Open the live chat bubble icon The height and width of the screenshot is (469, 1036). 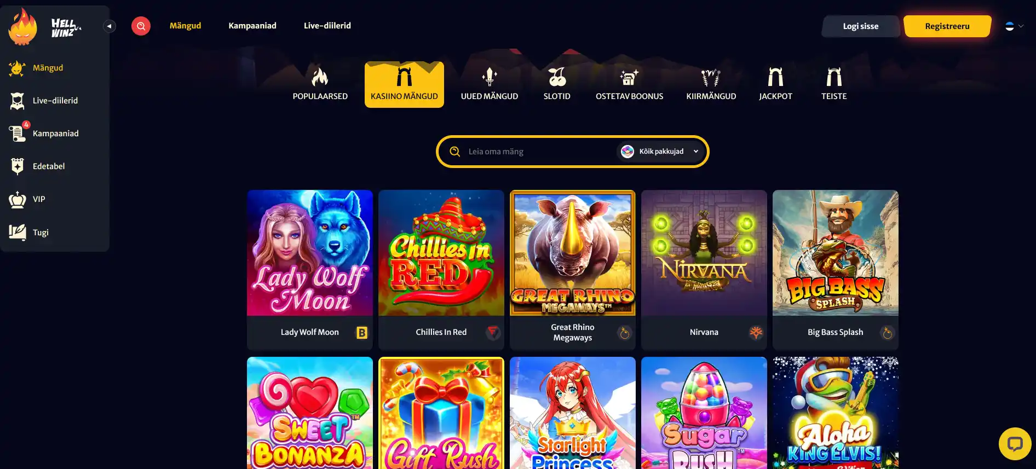[1015, 444]
